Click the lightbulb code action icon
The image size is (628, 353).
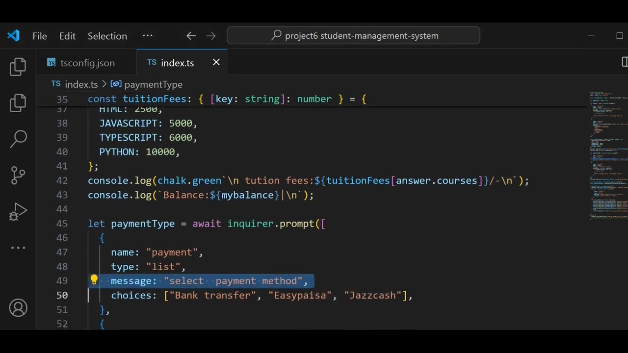tap(94, 280)
